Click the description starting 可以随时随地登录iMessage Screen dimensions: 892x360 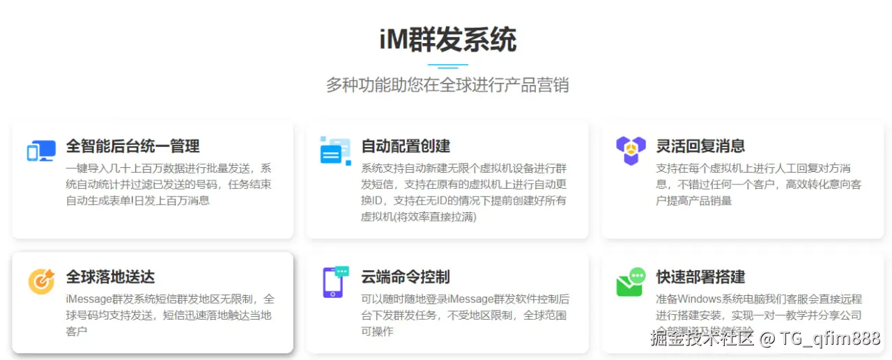click(466, 315)
